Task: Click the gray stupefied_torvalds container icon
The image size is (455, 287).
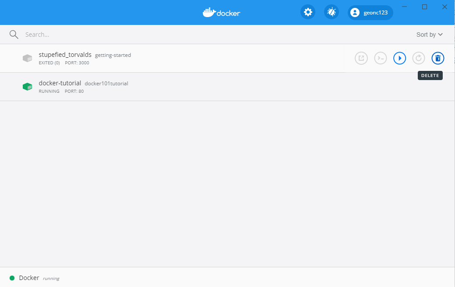Action: point(27,58)
